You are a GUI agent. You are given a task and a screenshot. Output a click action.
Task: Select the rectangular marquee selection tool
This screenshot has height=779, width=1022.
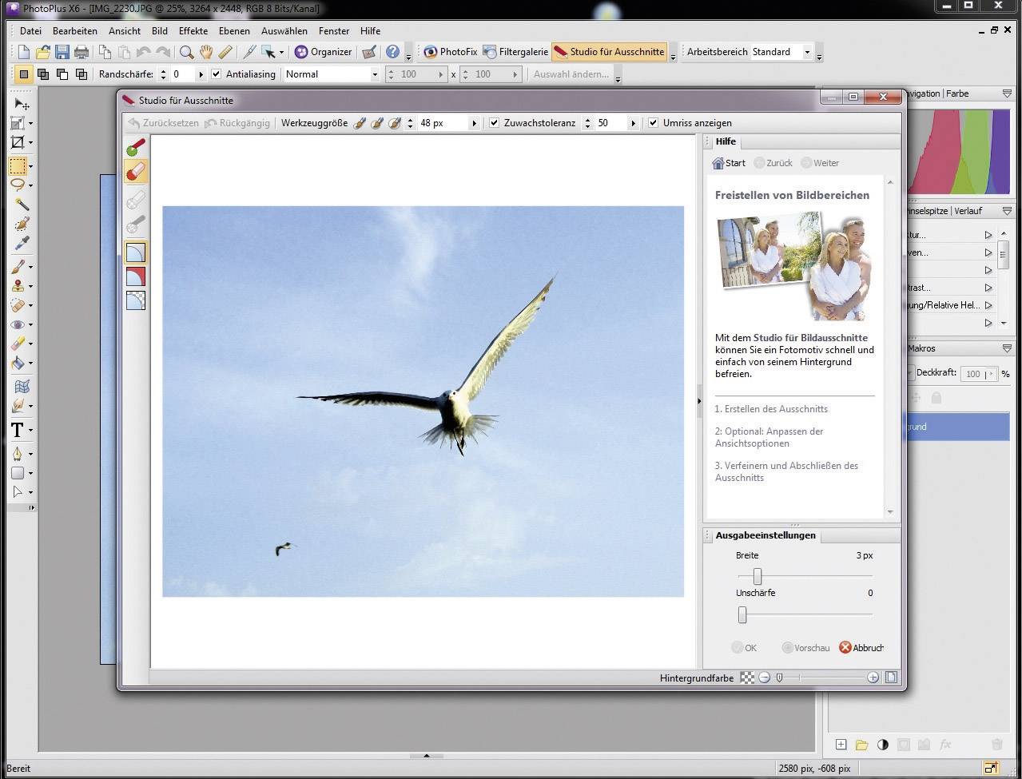(x=18, y=165)
